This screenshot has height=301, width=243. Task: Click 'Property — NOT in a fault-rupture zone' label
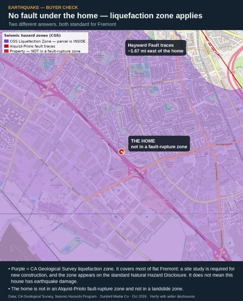click(x=45, y=51)
